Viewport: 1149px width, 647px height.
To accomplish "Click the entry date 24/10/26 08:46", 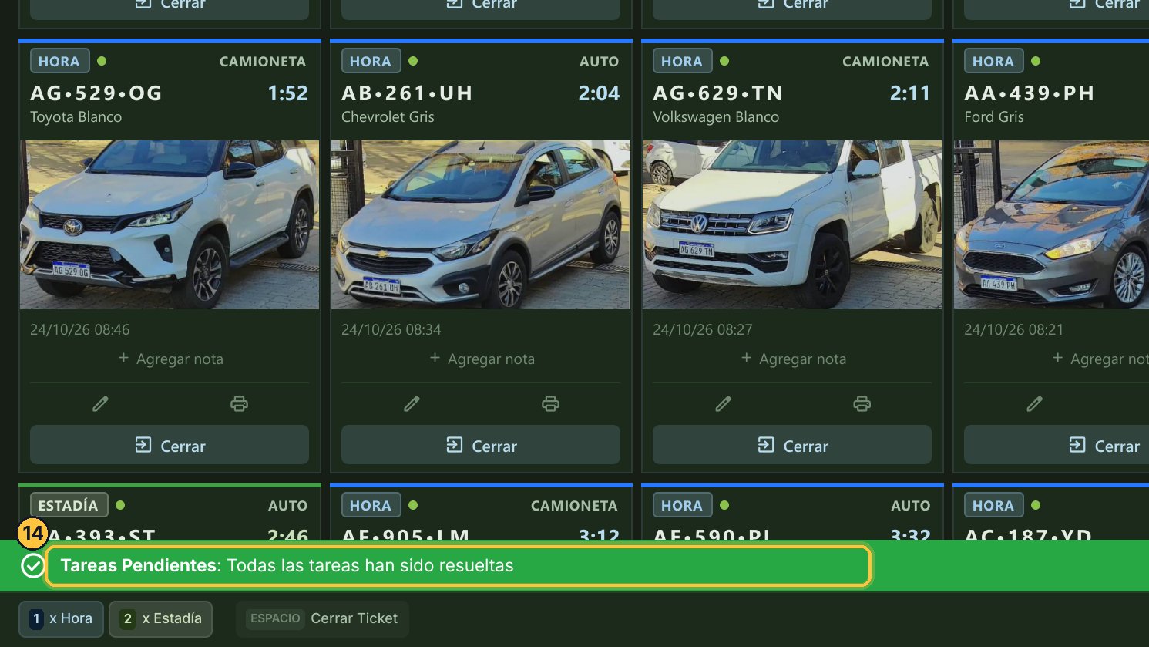I will (x=80, y=329).
